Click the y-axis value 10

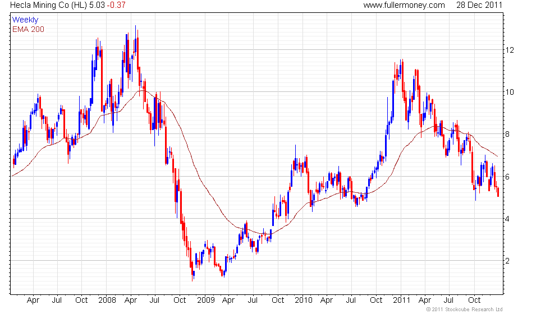coord(510,92)
